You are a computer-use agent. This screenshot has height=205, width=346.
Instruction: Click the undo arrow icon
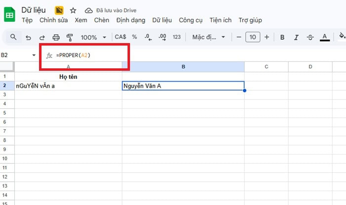(x=28, y=37)
